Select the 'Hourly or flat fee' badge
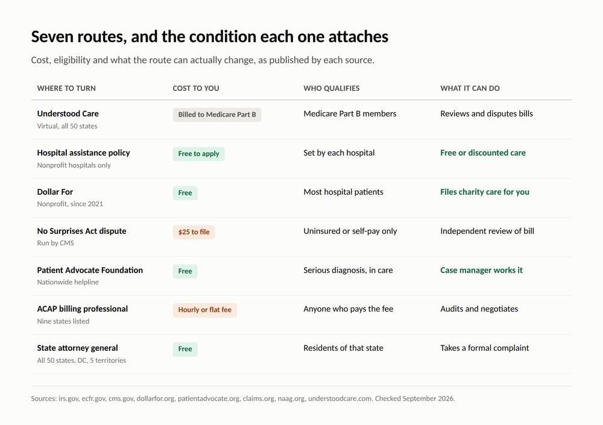603x425 pixels. pos(204,310)
